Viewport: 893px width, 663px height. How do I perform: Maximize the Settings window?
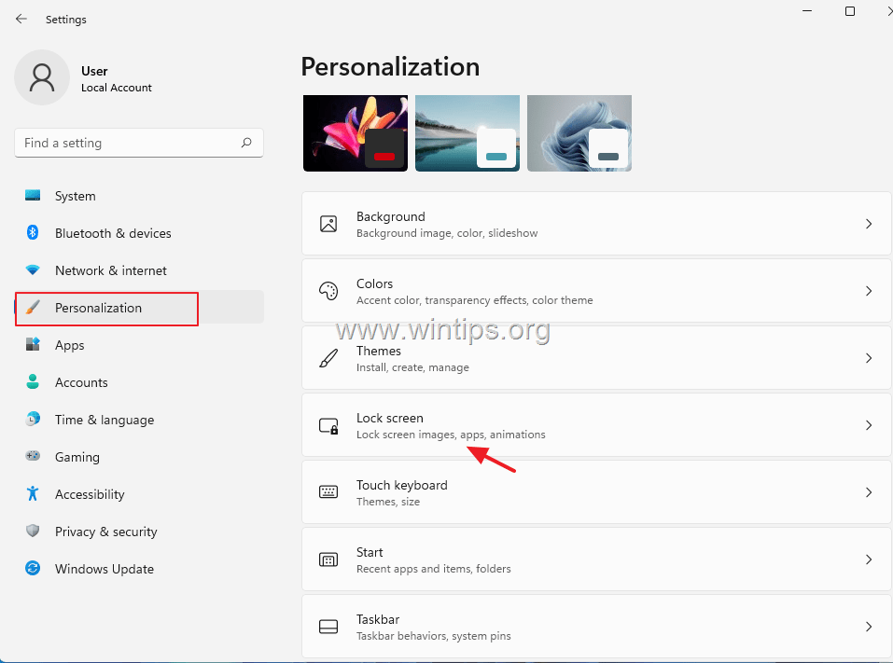tap(850, 11)
